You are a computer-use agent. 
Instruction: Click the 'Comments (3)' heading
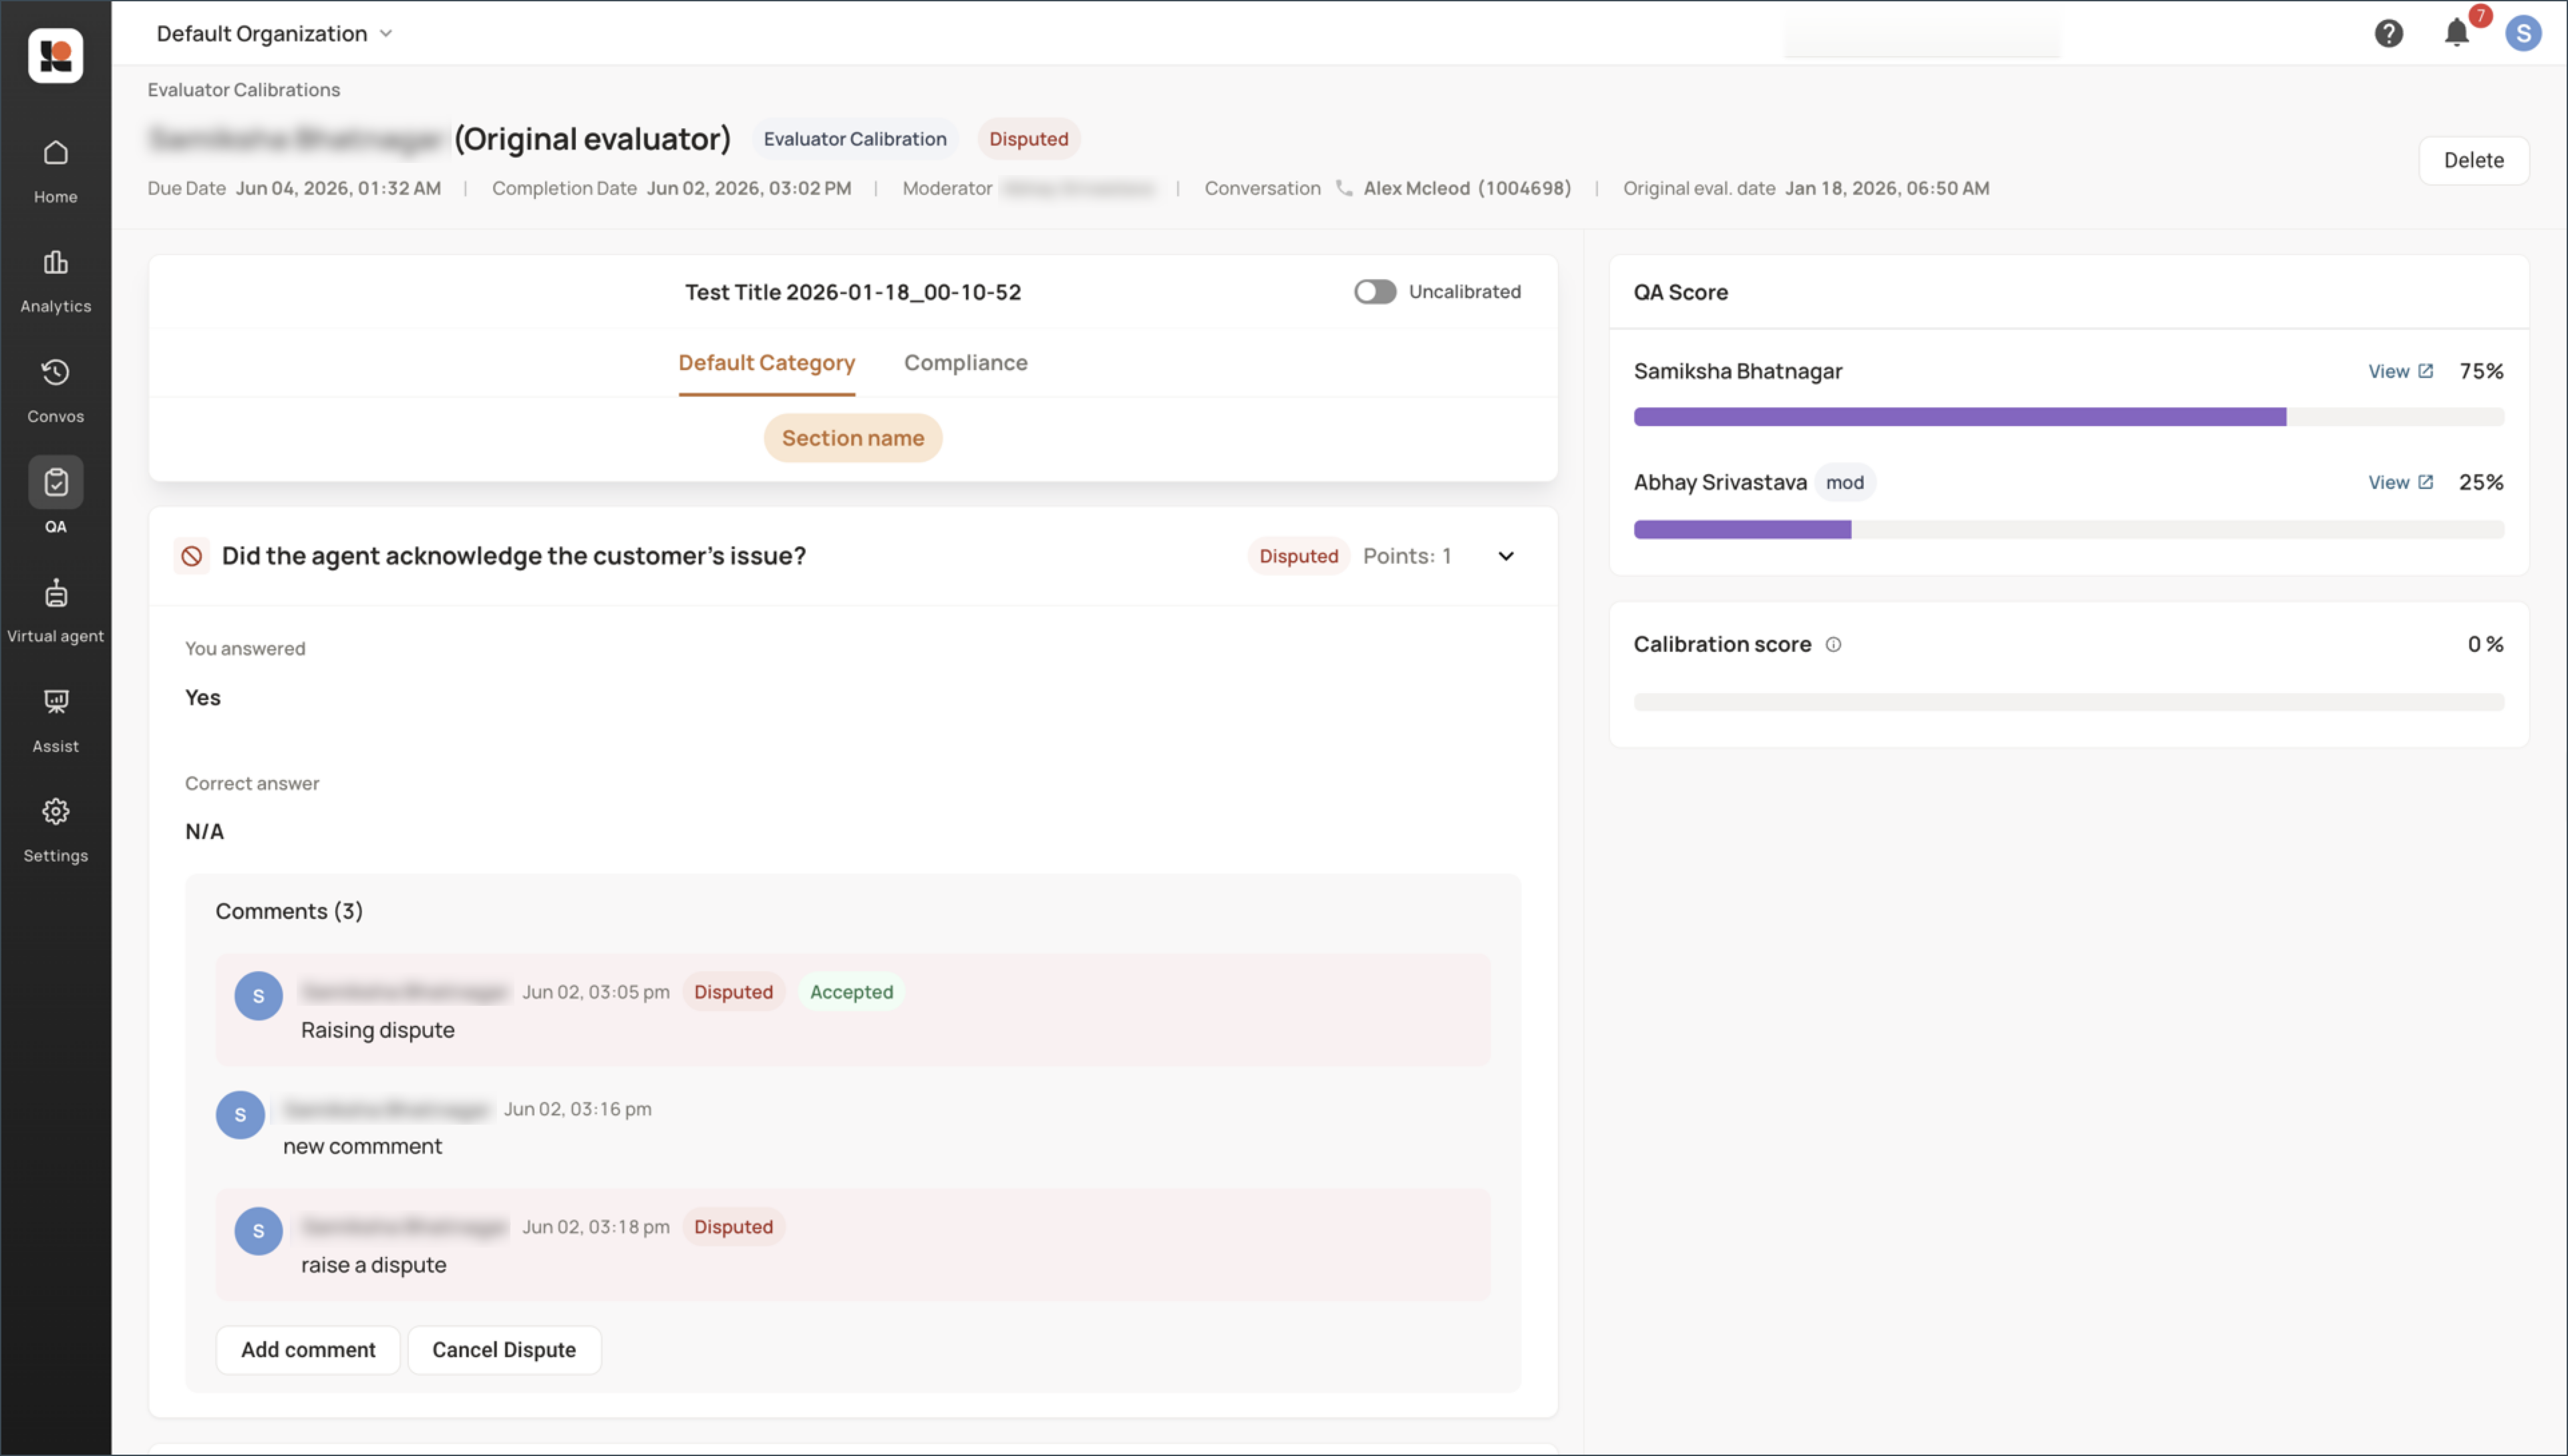[x=289, y=911]
